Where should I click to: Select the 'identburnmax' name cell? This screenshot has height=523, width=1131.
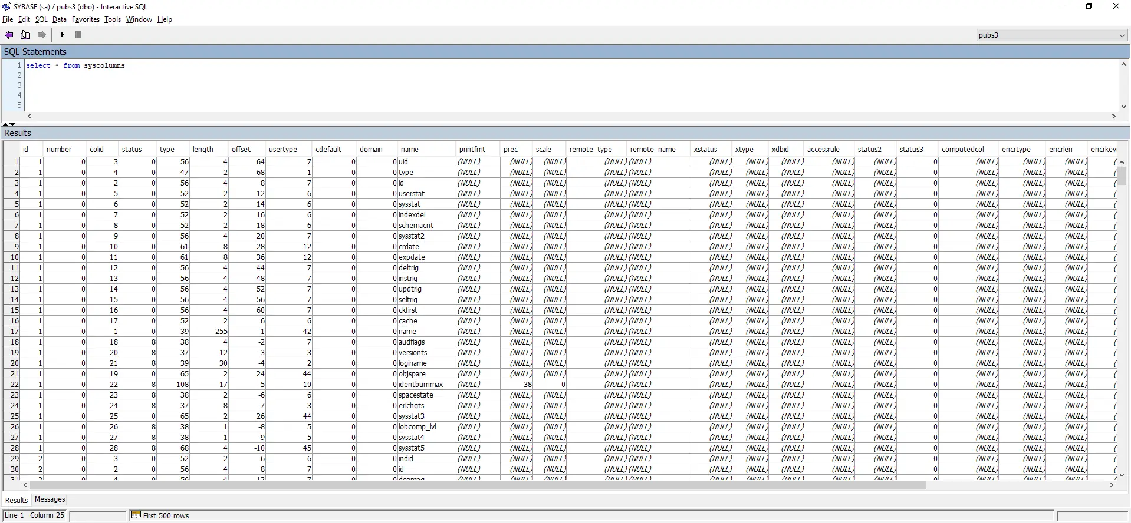click(427, 385)
